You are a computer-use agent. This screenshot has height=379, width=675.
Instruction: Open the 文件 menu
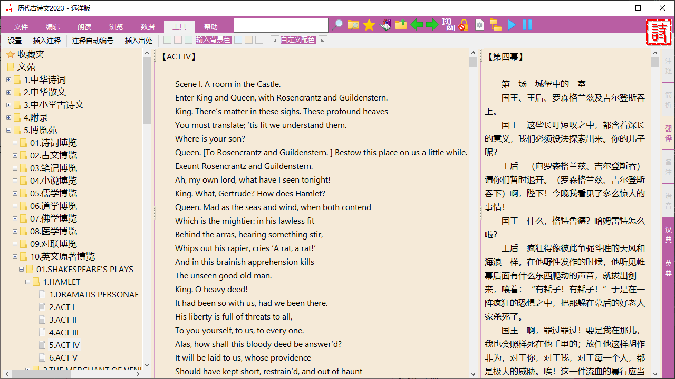point(21,27)
